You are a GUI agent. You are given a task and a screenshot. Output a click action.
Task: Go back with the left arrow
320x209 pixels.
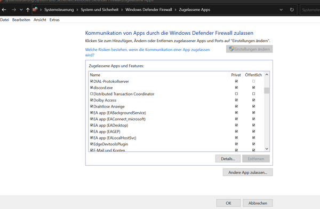point(4,10)
